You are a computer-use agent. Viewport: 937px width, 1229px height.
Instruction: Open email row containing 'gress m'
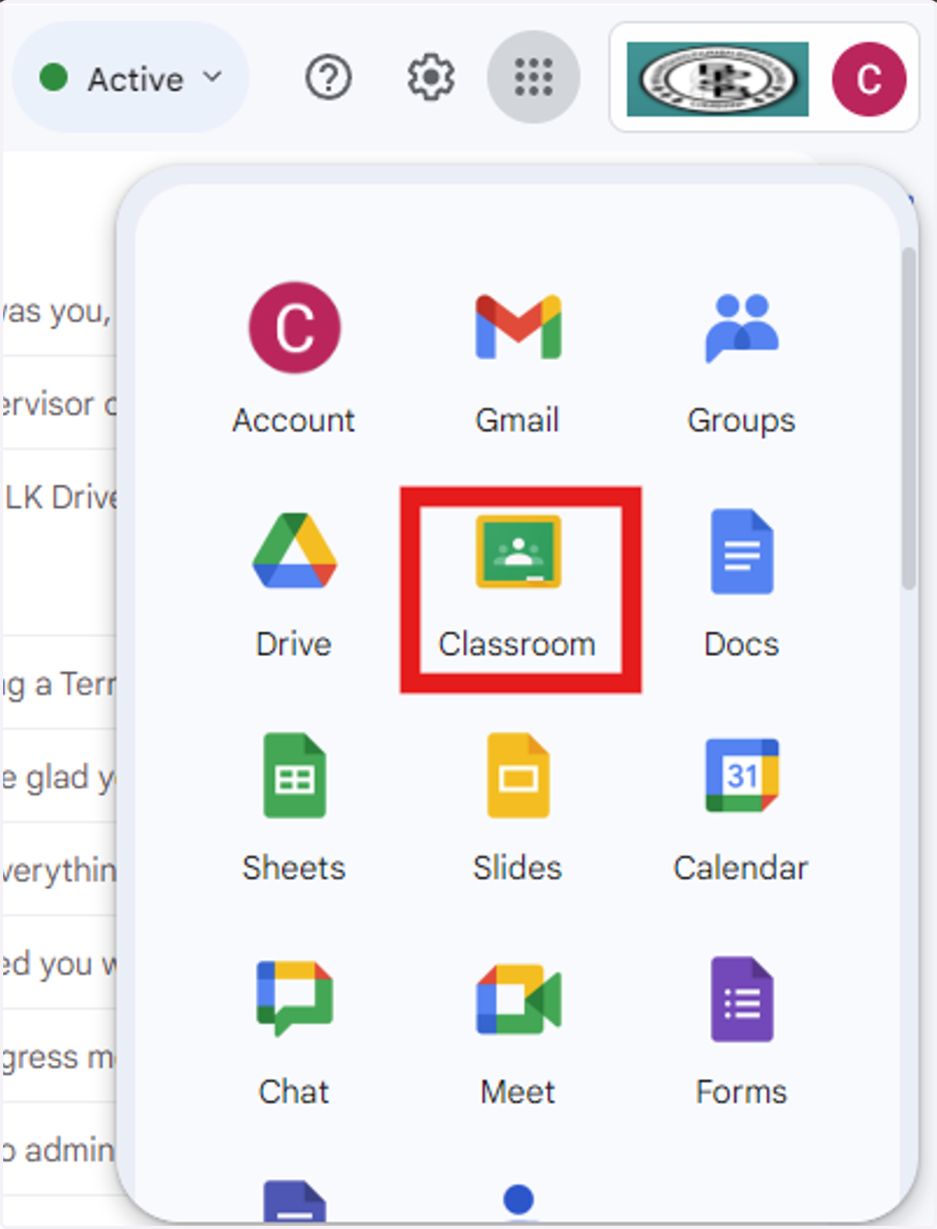click(x=59, y=1056)
